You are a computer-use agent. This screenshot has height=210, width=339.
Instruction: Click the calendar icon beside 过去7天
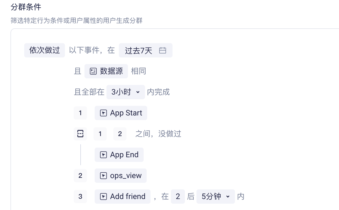(163, 50)
